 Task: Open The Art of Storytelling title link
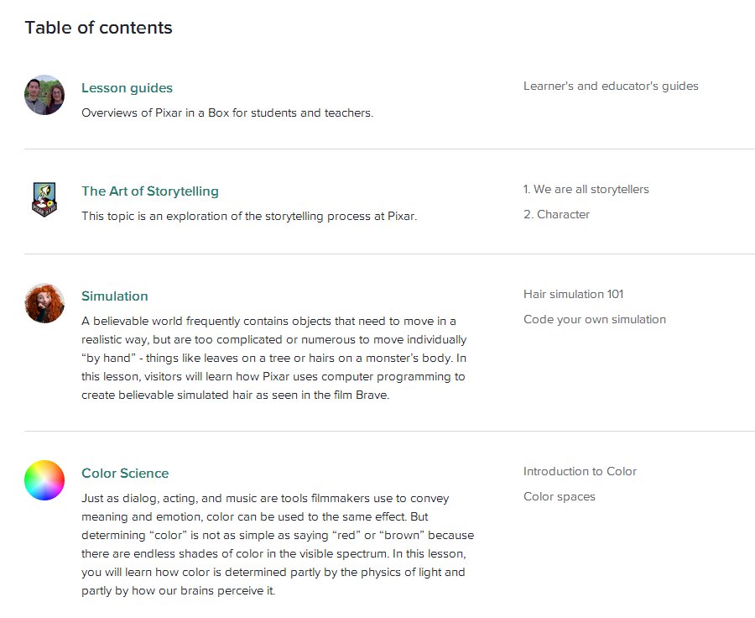[149, 191]
